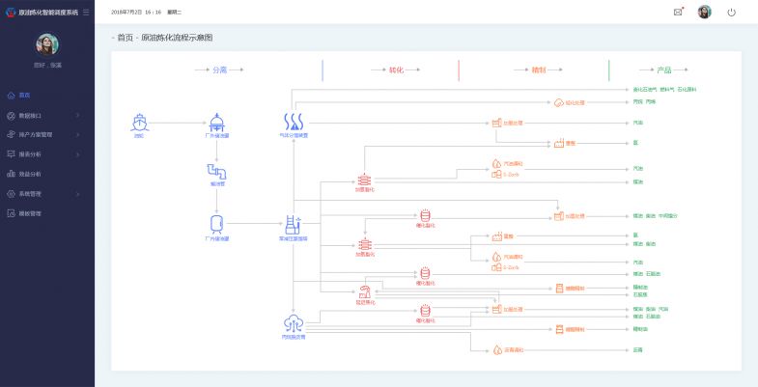Screen dimensions: 758x387
Task: Click the top-right user avatar
Action: click(704, 12)
